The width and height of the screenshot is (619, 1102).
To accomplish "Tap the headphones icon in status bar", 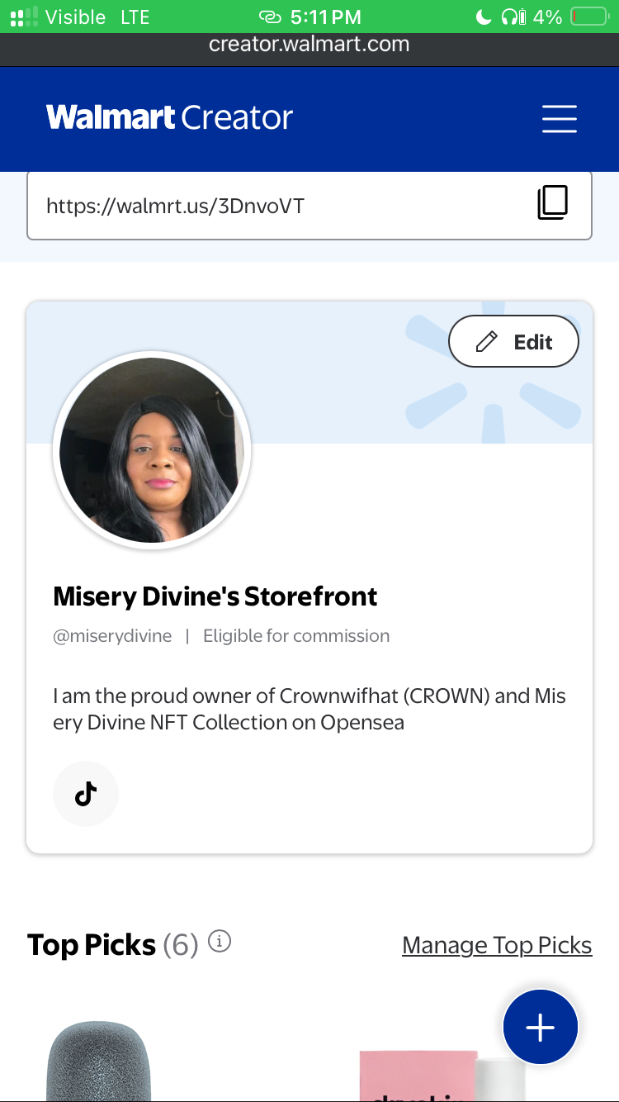I will (x=513, y=17).
